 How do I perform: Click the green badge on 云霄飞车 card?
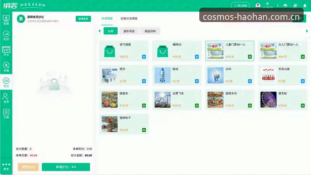197,106
